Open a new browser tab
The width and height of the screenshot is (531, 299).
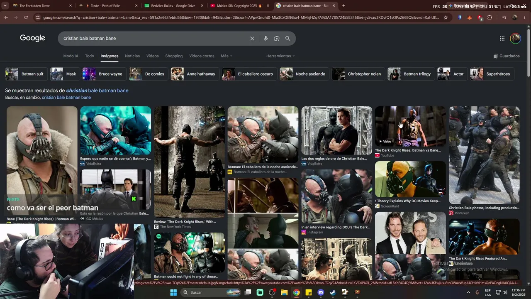(343, 6)
